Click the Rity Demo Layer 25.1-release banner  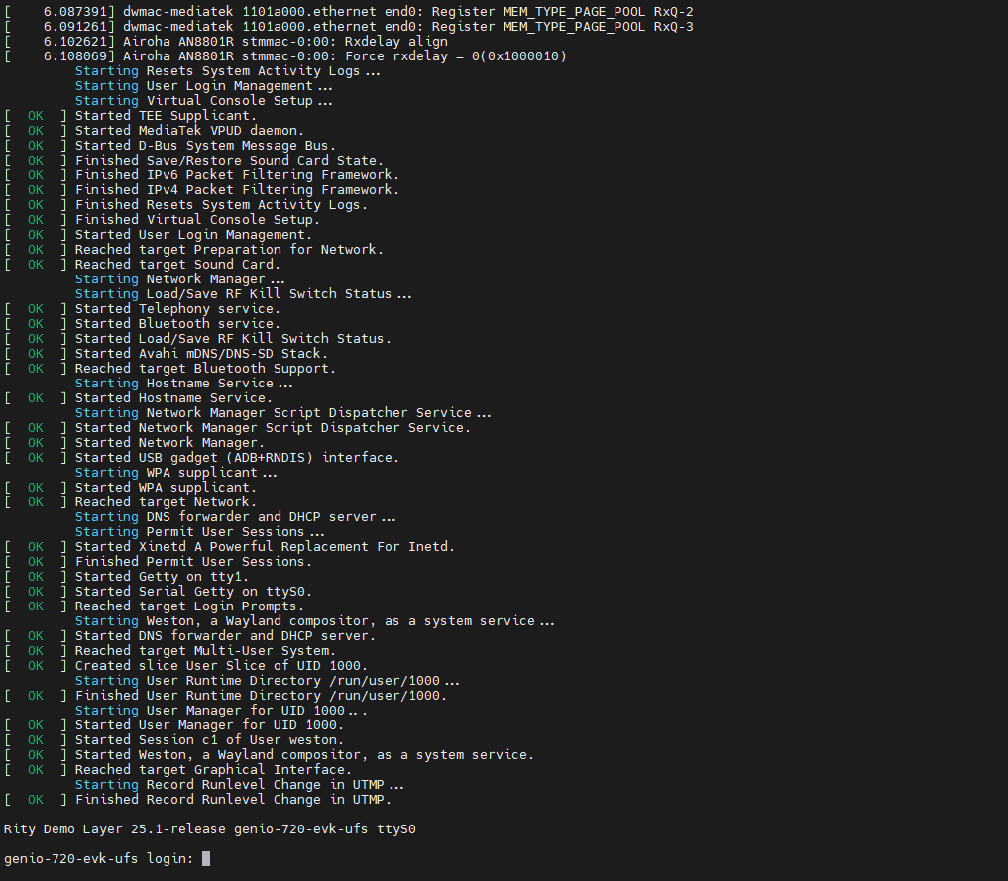click(x=210, y=828)
